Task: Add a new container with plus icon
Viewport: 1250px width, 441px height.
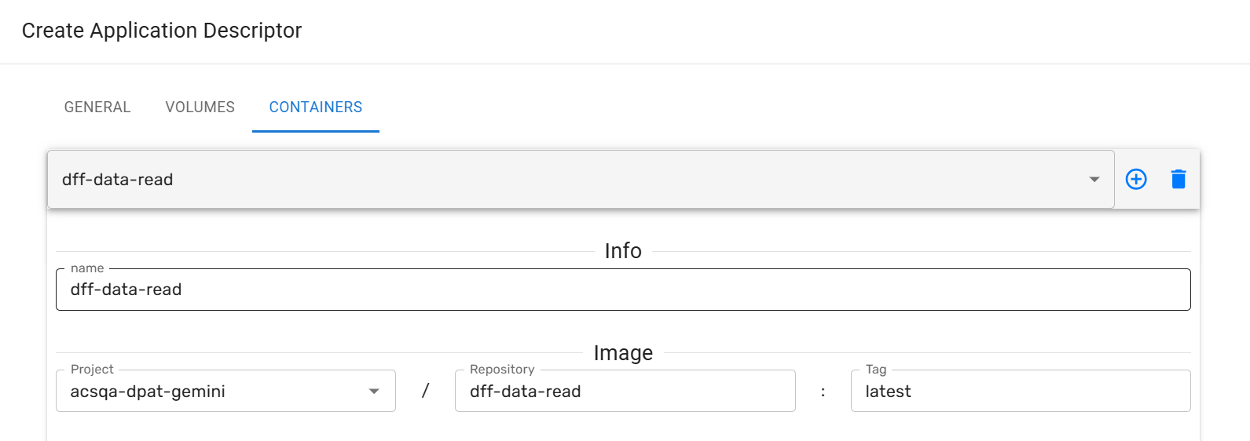Action: (1136, 180)
